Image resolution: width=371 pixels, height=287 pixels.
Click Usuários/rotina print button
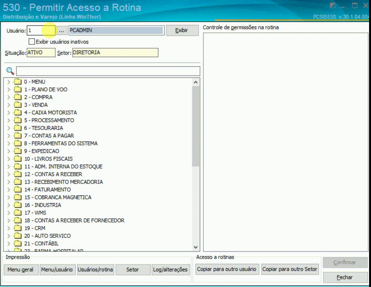(x=95, y=270)
